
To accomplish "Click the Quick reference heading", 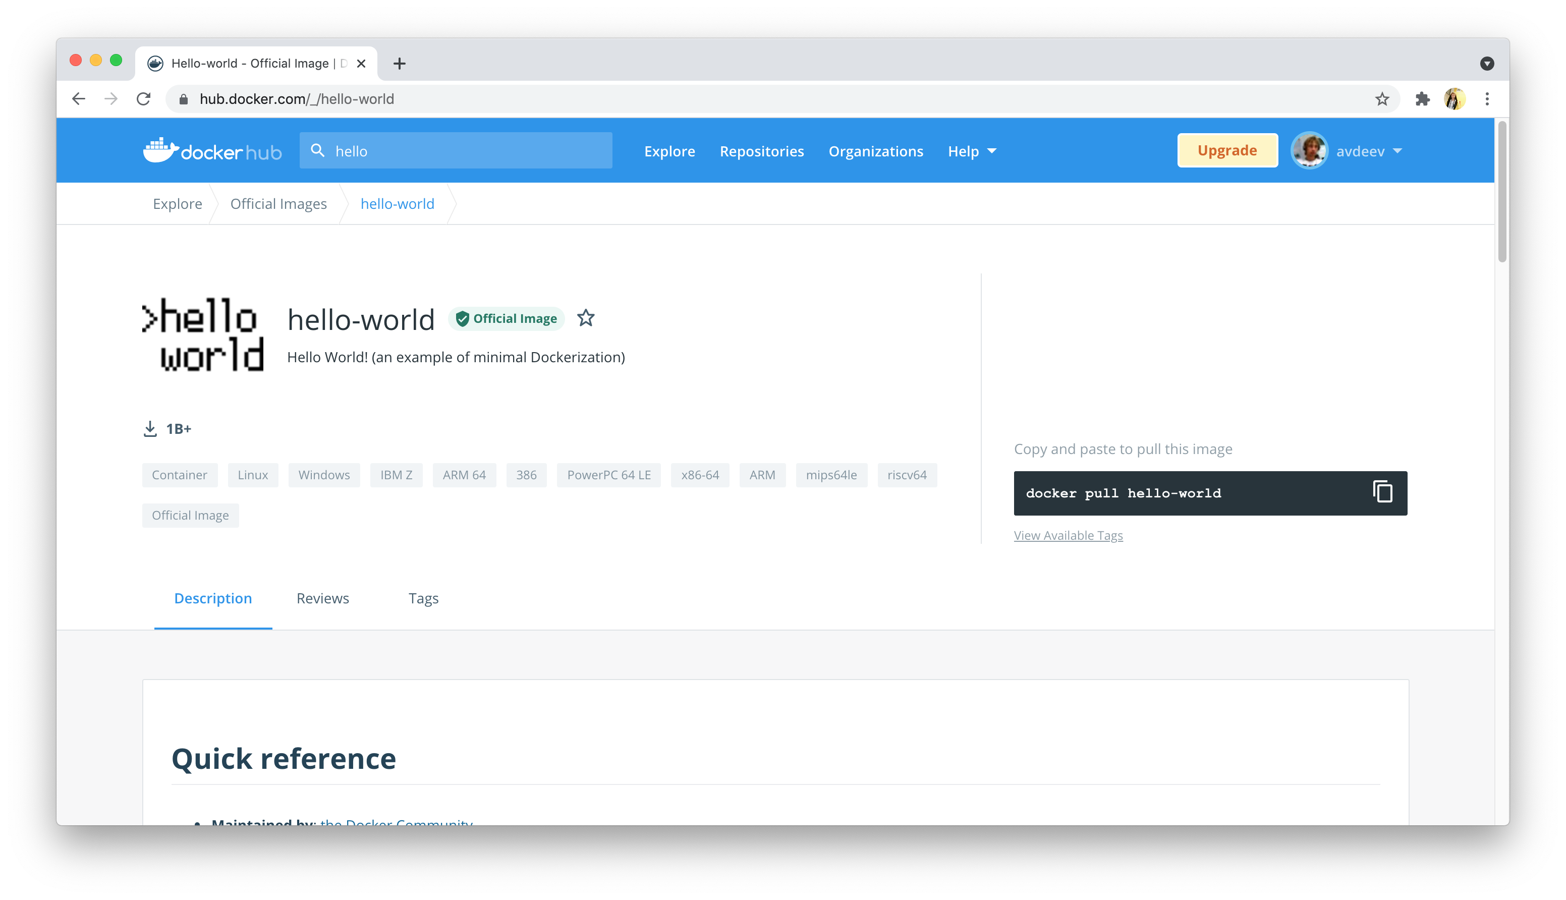I will click(284, 758).
